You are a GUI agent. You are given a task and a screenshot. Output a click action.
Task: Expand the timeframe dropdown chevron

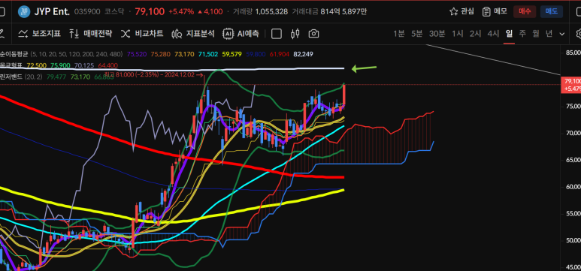(561, 34)
